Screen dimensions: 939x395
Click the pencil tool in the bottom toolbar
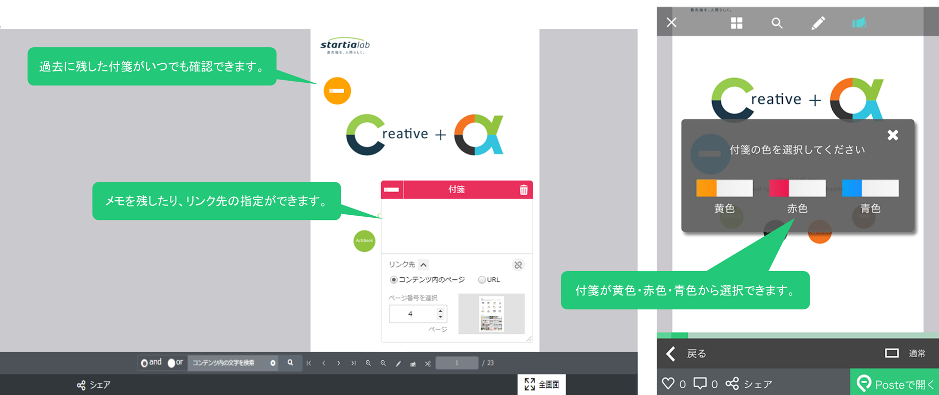[x=398, y=363]
